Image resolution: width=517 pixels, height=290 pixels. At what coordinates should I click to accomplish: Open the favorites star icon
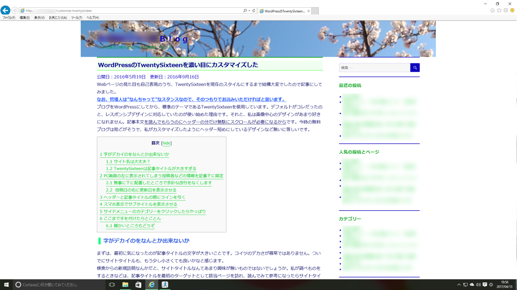(x=499, y=10)
